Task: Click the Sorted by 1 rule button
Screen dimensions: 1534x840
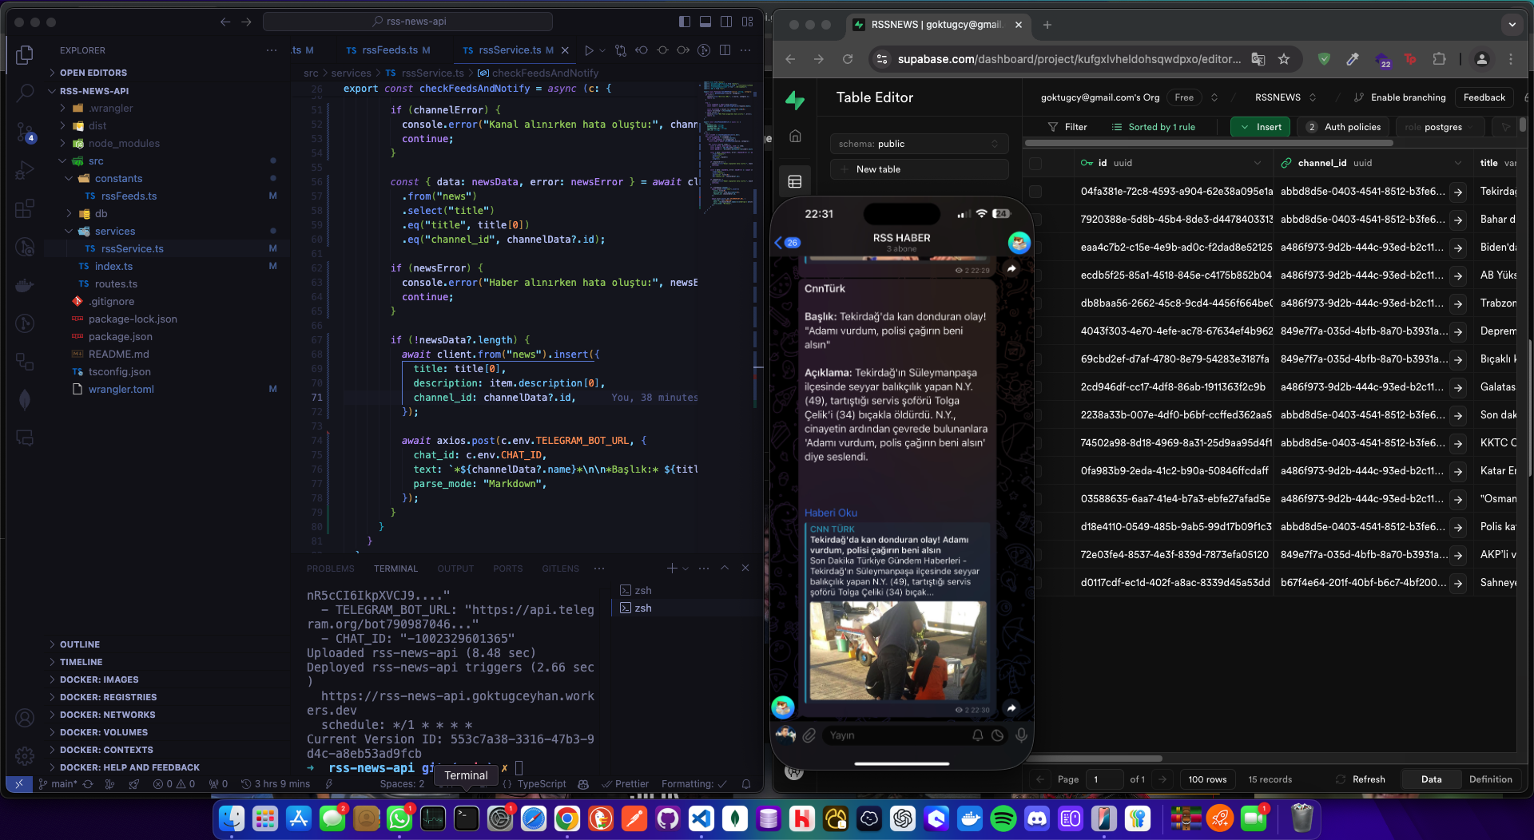Action: tap(1154, 127)
